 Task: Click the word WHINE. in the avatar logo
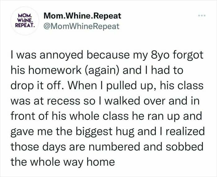coord(25,20)
